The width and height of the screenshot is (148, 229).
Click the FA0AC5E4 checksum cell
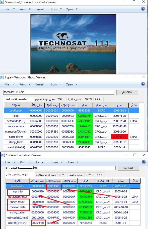click(x=86, y=218)
